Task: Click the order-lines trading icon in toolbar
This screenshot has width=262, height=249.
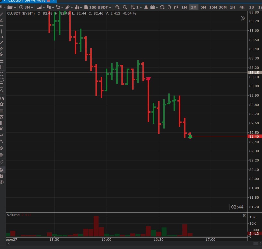Action: tap(176, 7)
